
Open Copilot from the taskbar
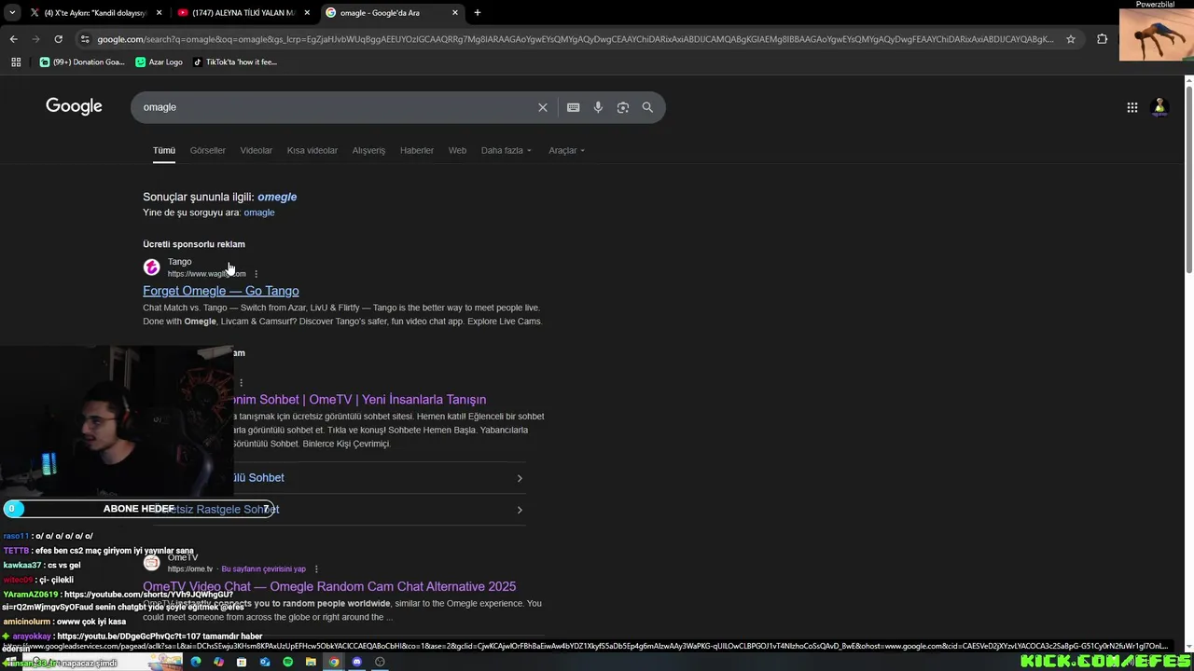pos(218,662)
